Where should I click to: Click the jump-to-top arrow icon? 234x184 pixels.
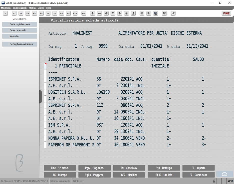pos(126,13)
